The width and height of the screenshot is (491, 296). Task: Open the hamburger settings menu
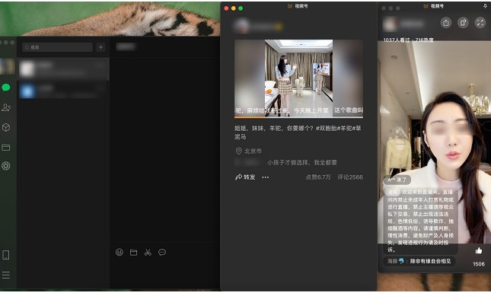coord(6,275)
